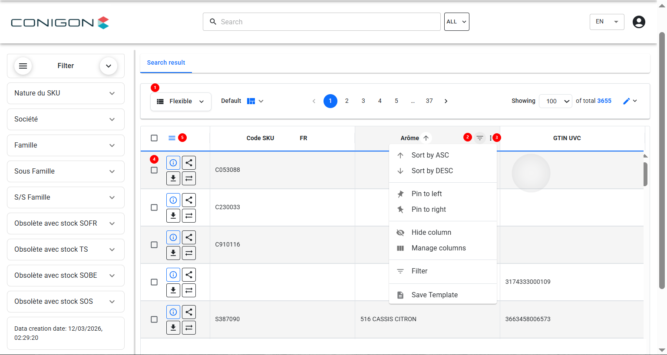Click the download icon for row C910116
This screenshot has height=355, width=667.
[x=173, y=253]
